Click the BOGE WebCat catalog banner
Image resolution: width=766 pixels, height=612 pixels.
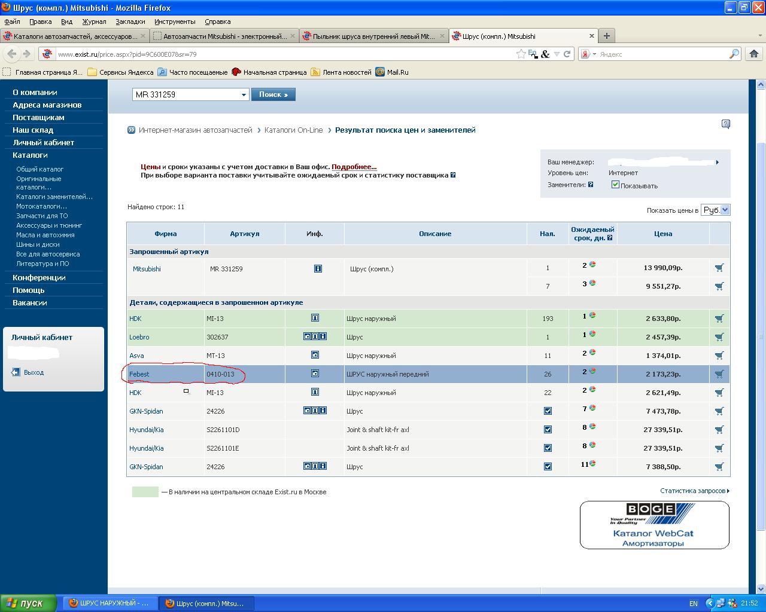pyautogui.click(x=654, y=525)
